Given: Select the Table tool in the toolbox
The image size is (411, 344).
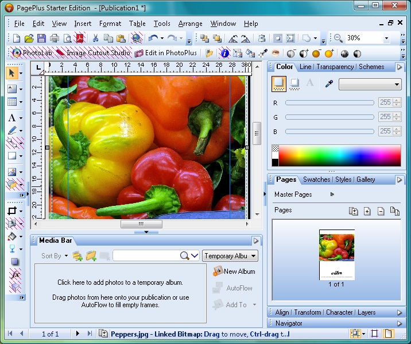Looking at the screenshot, I should pyautogui.click(x=12, y=102).
